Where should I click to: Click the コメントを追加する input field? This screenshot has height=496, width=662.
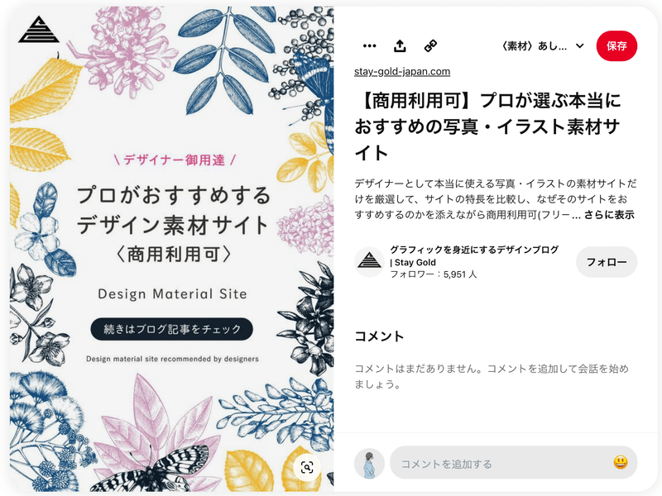point(513,463)
